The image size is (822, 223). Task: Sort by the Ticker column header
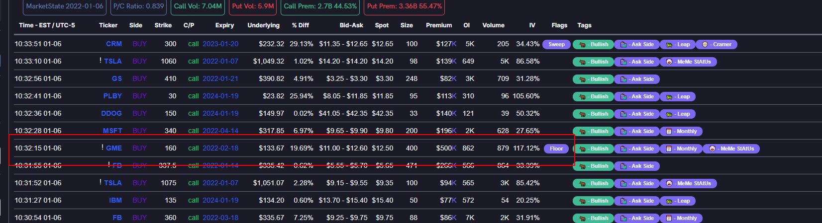pyautogui.click(x=108, y=25)
